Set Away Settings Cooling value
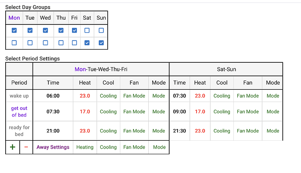The image size is (301, 173). tap(108, 147)
